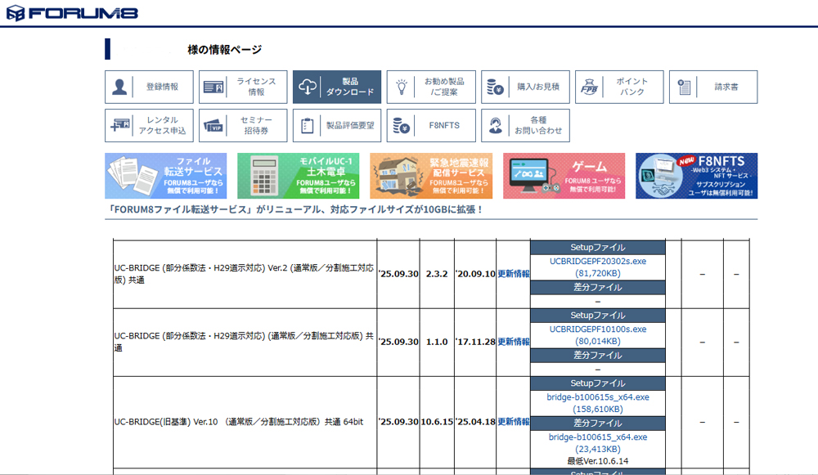The width and height of the screenshot is (818, 475).
Task: Click Setupファイル header above UCBRIDGEPF20302s.exe
Action: tap(598, 248)
